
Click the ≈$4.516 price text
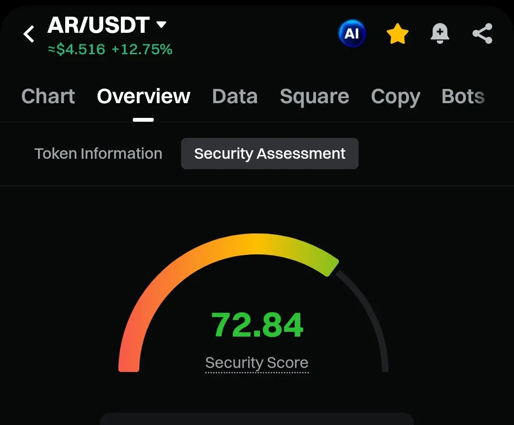(x=76, y=49)
